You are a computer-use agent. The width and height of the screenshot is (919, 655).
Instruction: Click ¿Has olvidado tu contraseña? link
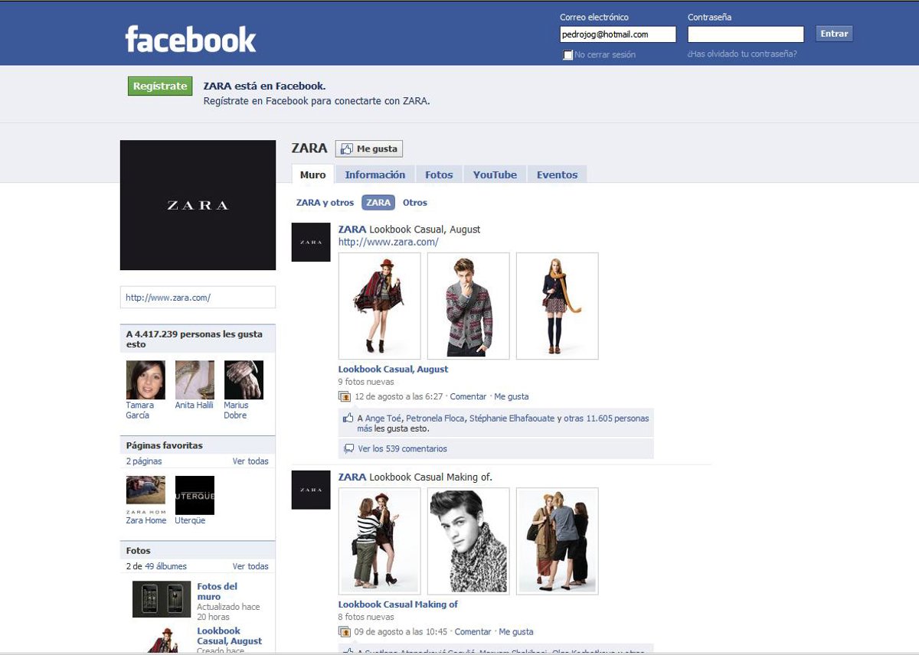pyautogui.click(x=742, y=54)
